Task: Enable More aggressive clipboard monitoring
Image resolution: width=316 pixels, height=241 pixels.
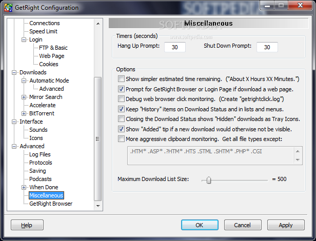Action: 121,139
